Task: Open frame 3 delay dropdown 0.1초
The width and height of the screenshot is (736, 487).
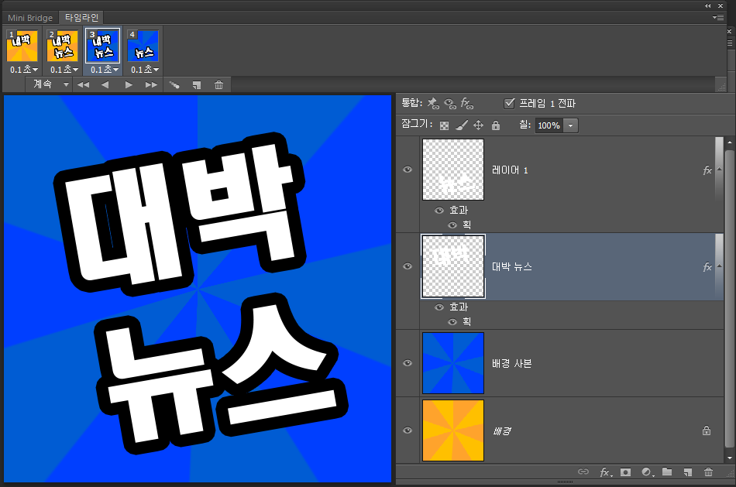Action: pos(105,70)
